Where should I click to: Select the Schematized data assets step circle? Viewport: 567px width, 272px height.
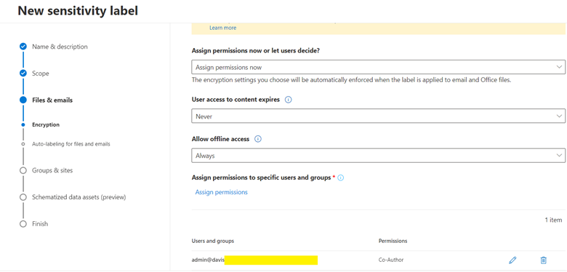[23, 197]
